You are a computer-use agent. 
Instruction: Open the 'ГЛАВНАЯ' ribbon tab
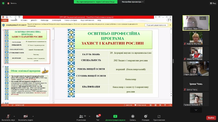[x=14, y=20]
